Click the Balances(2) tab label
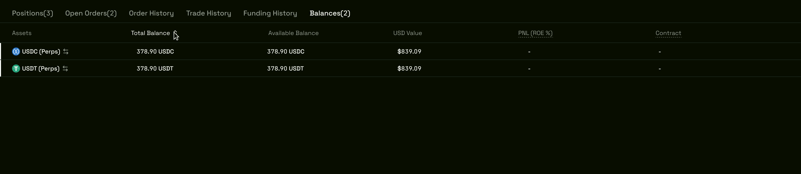Screen dimensions: 801x174 point(330,13)
